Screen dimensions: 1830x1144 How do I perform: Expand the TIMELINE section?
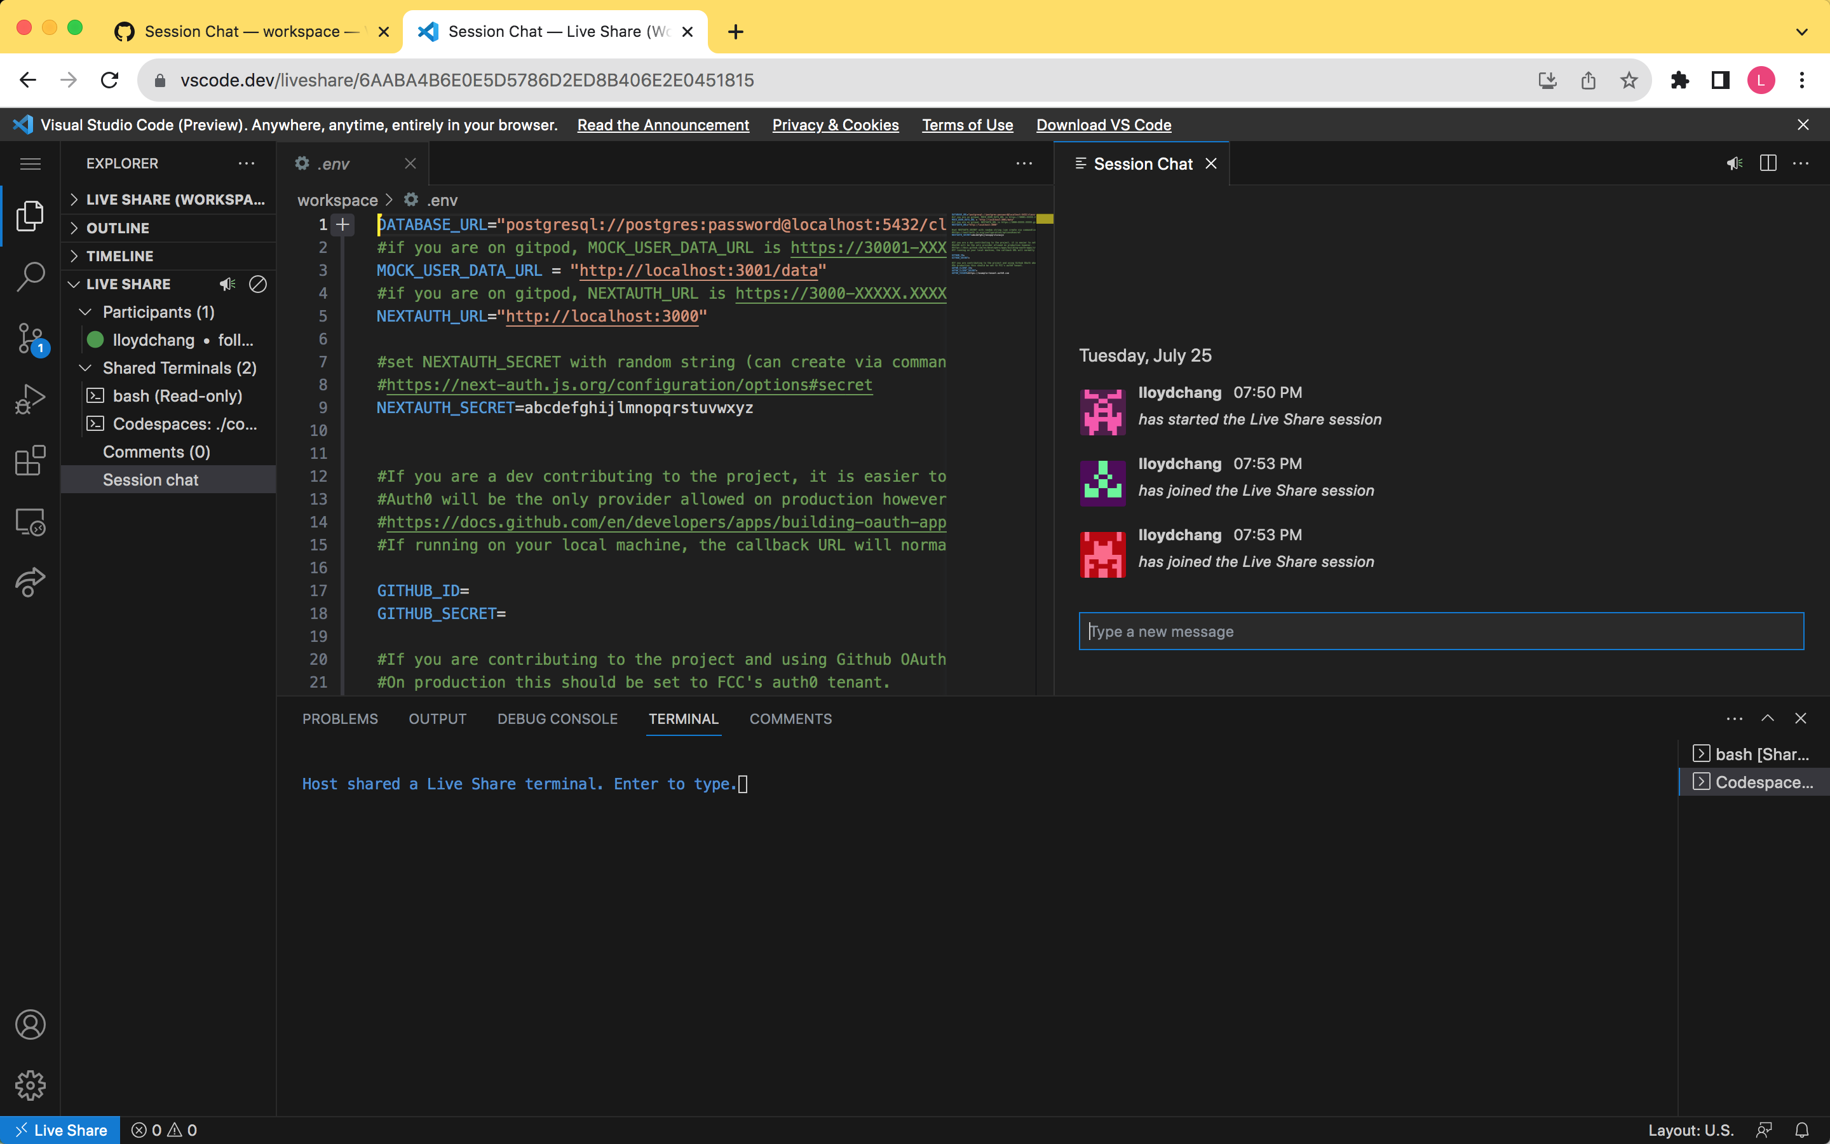[x=168, y=255]
